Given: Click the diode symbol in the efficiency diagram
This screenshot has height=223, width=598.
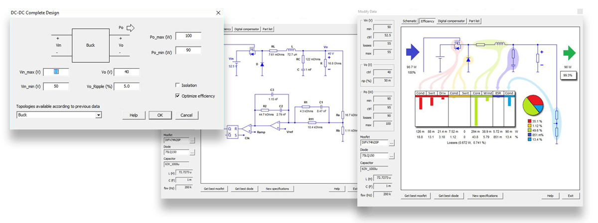Looking at the screenshot, I should [x=468, y=59].
